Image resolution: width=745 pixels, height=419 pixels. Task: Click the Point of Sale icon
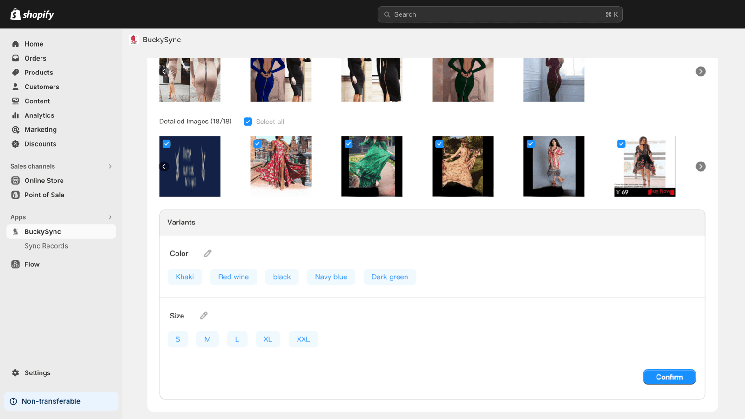tap(16, 195)
